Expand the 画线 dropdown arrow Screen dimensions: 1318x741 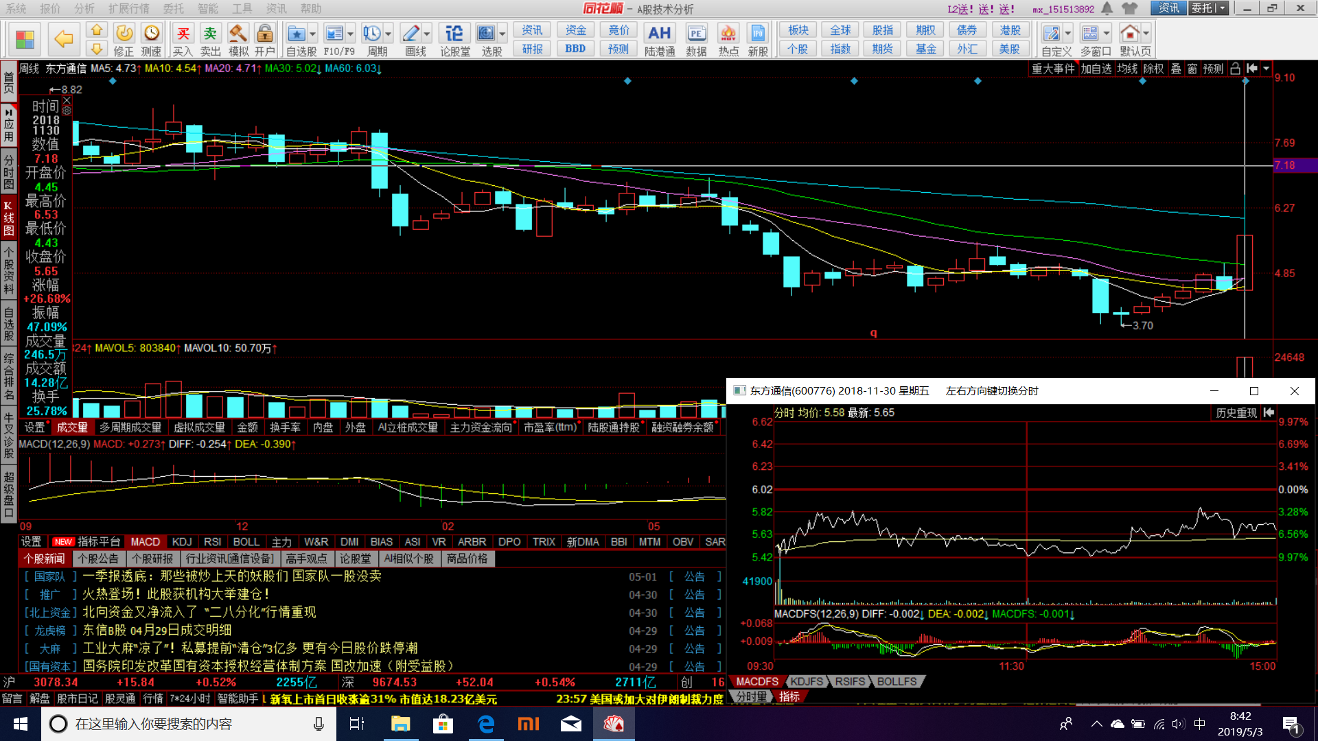427,34
